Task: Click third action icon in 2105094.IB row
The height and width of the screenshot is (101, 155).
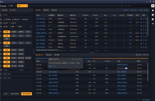Action: pyautogui.click(x=146, y=29)
